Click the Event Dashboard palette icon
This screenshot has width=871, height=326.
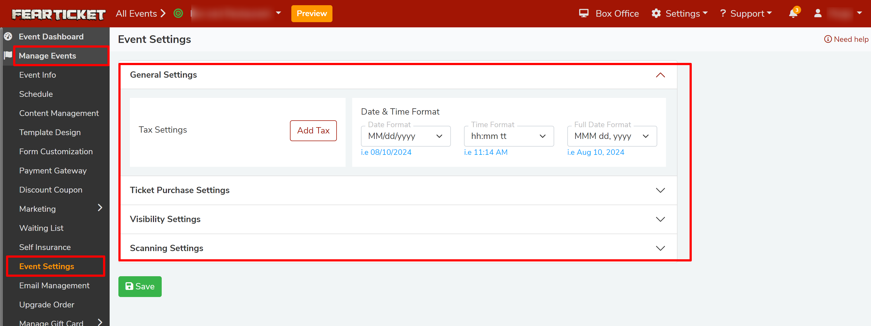pyautogui.click(x=8, y=36)
